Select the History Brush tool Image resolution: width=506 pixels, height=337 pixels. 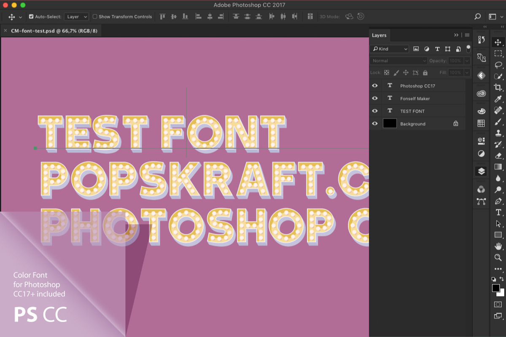tap(498, 144)
